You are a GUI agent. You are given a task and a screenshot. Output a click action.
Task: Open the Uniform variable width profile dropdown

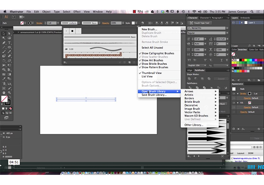click(x=79, y=23)
